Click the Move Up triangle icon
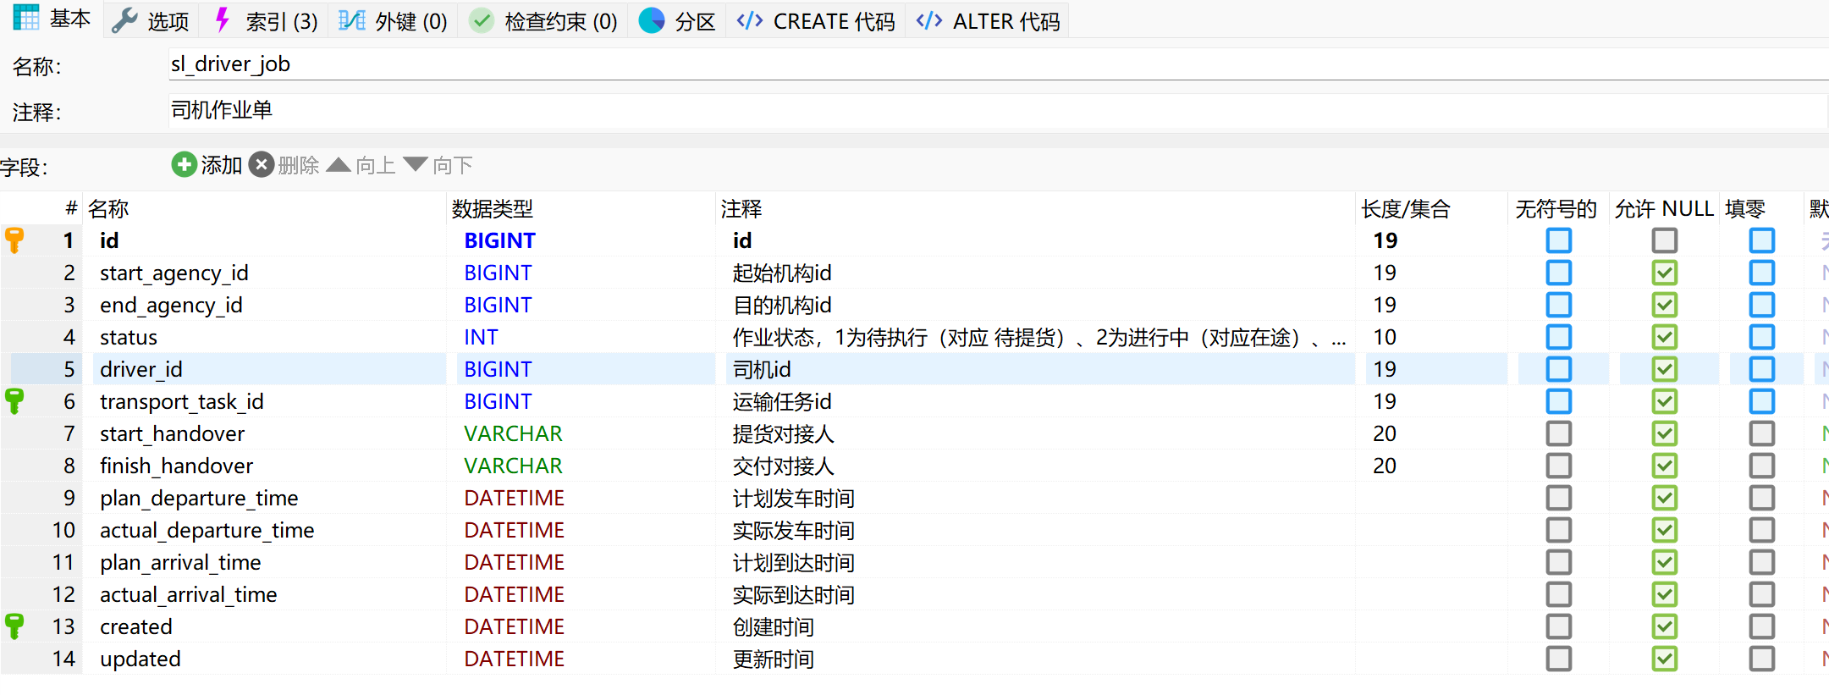The width and height of the screenshot is (1829, 695). coord(339,164)
